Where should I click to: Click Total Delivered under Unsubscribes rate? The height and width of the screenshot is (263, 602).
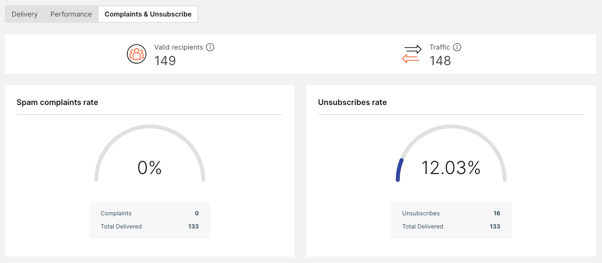coord(423,227)
